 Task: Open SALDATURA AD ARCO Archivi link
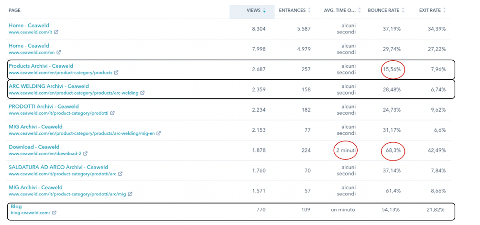(x=58, y=167)
